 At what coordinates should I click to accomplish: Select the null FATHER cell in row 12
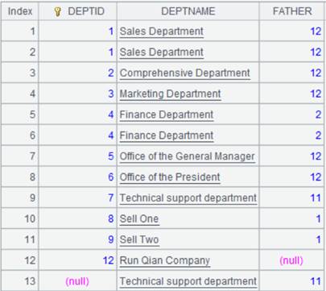click(x=291, y=260)
